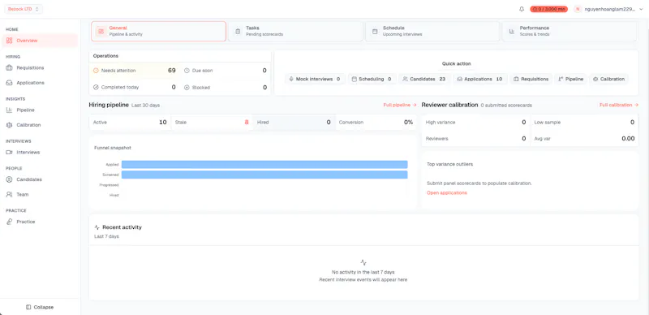Click the Applied funnel bar
This screenshot has height=315, width=649.
(x=264, y=165)
